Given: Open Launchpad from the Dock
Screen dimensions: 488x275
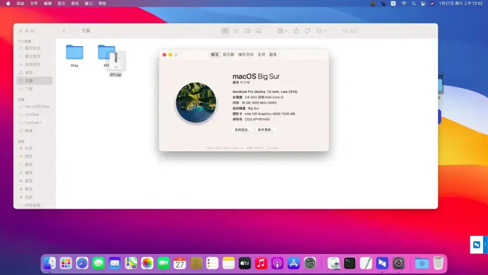Looking at the screenshot, I should coord(66,263).
